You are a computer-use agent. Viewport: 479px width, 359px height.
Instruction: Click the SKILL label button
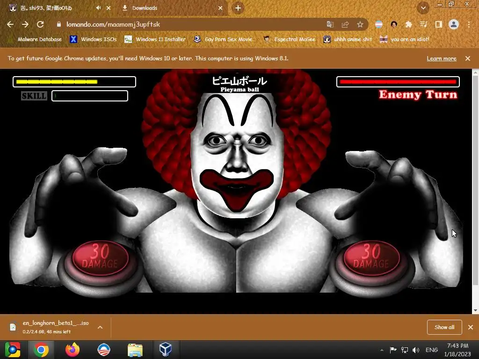click(34, 96)
